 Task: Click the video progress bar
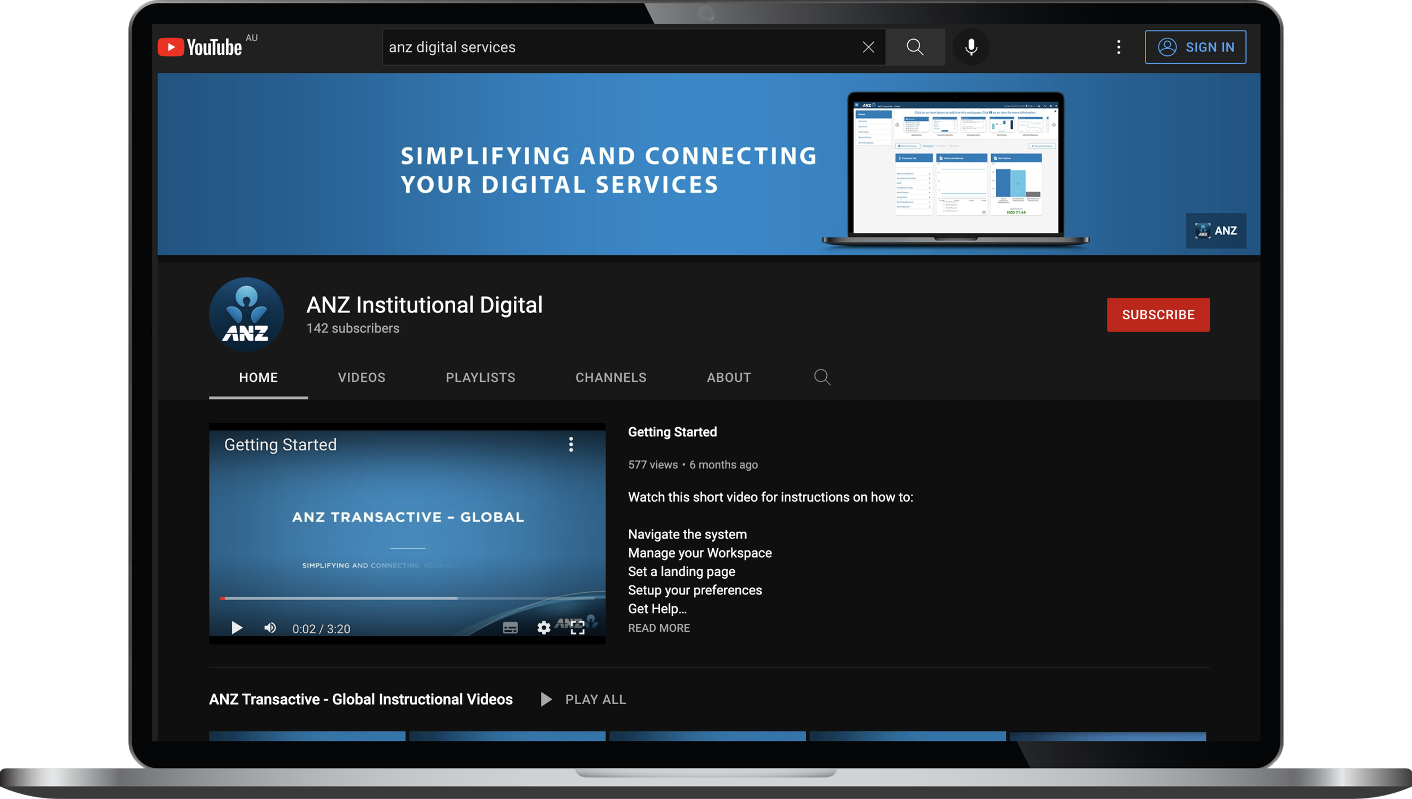[x=407, y=598]
